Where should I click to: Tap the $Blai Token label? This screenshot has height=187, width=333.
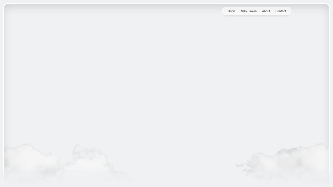point(249,11)
